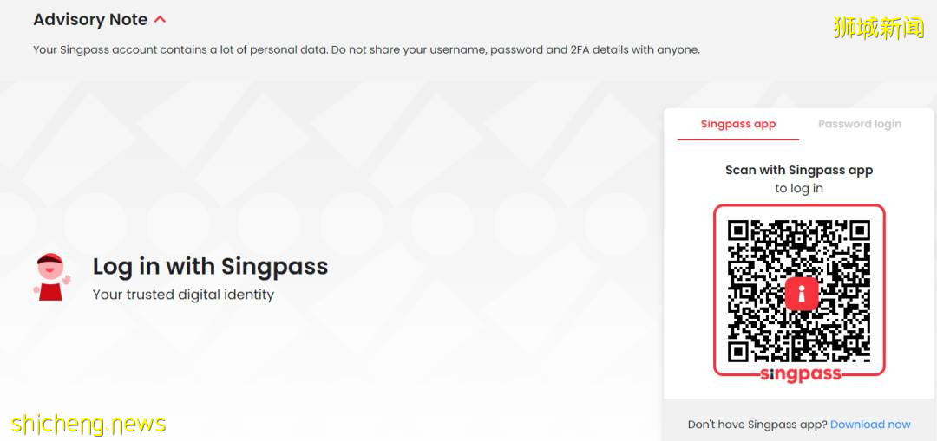Switch to the Singpass app tab
The image size is (937, 441).
pyautogui.click(x=737, y=124)
